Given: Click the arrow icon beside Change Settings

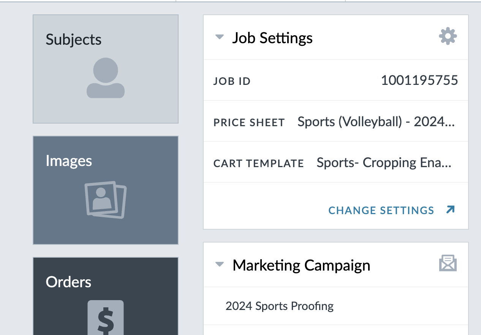Looking at the screenshot, I should click(x=450, y=210).
